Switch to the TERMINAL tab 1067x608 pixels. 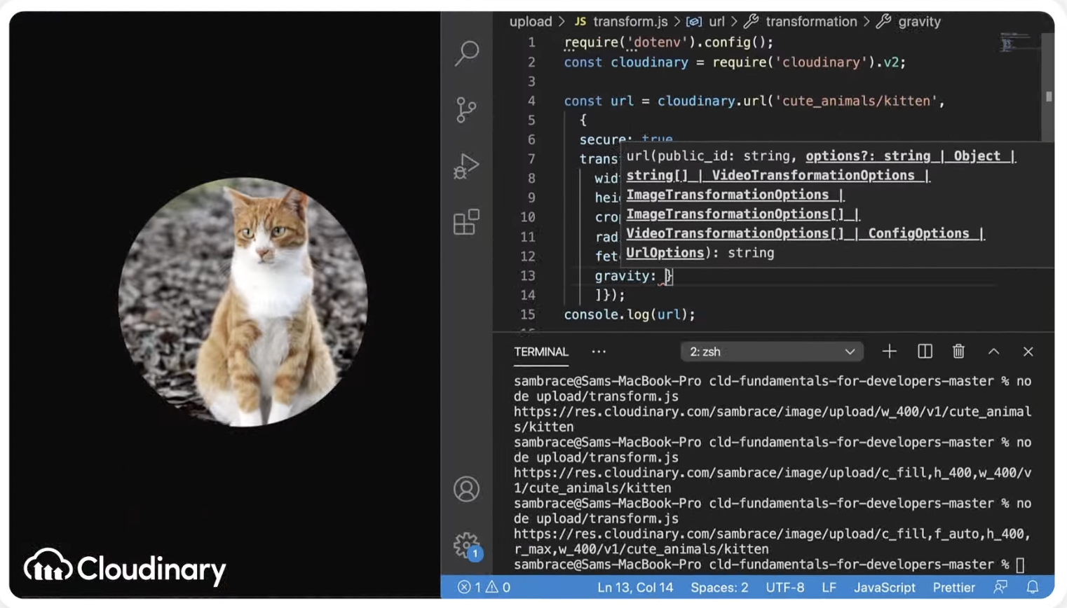[x=541, y=351]
